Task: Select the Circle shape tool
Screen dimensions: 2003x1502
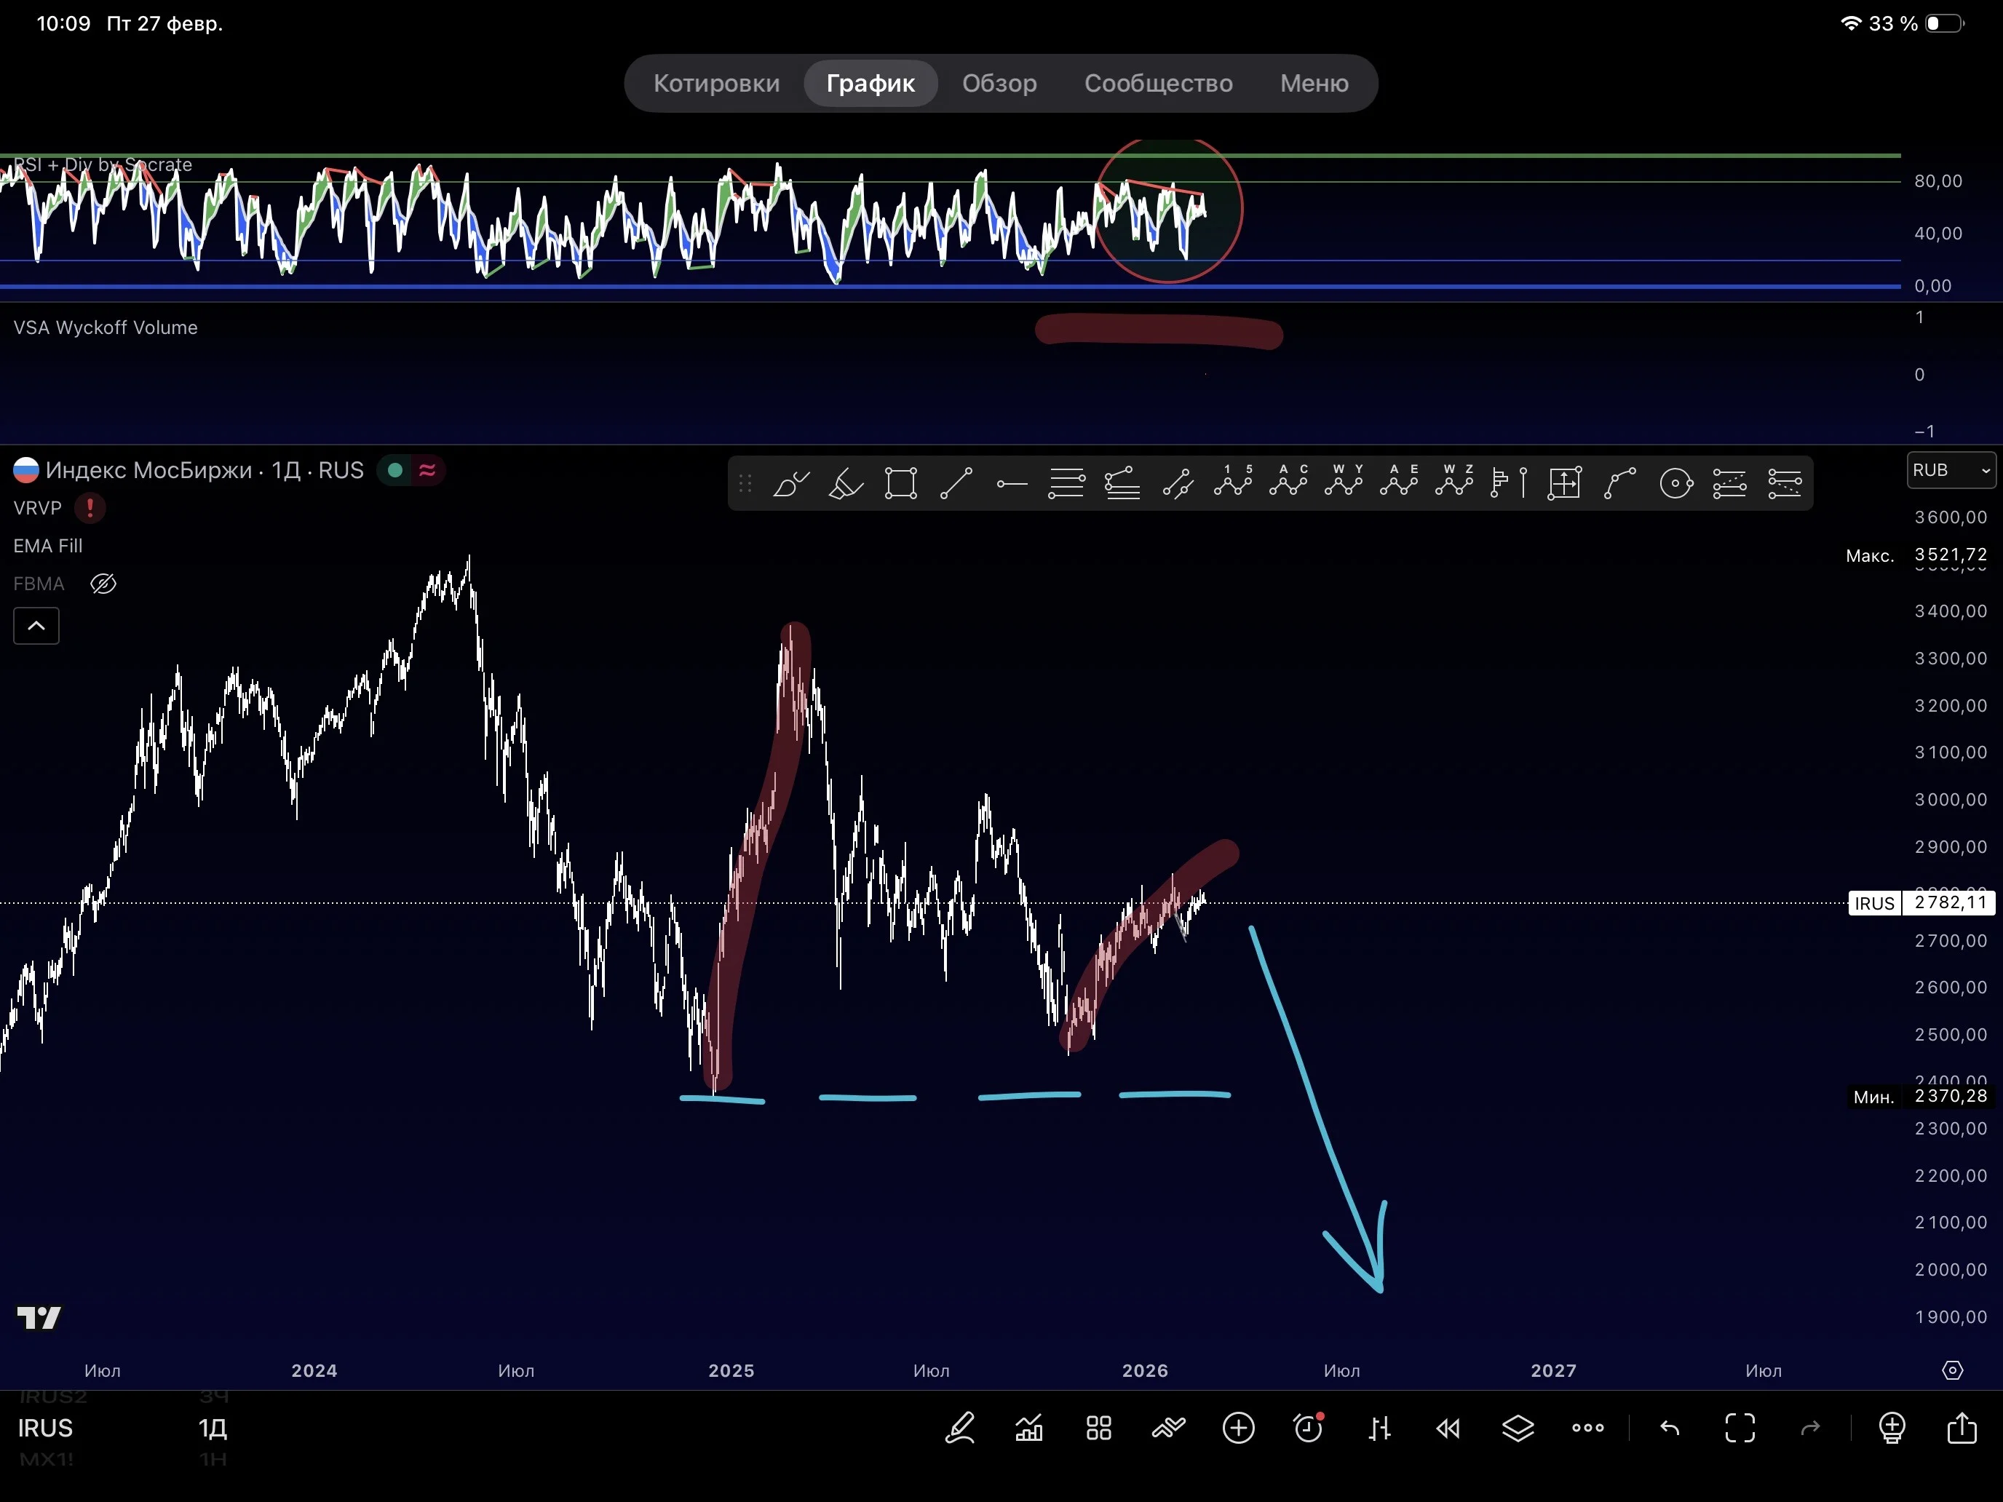Action: pyautogui.click(x=1676, y=483)
